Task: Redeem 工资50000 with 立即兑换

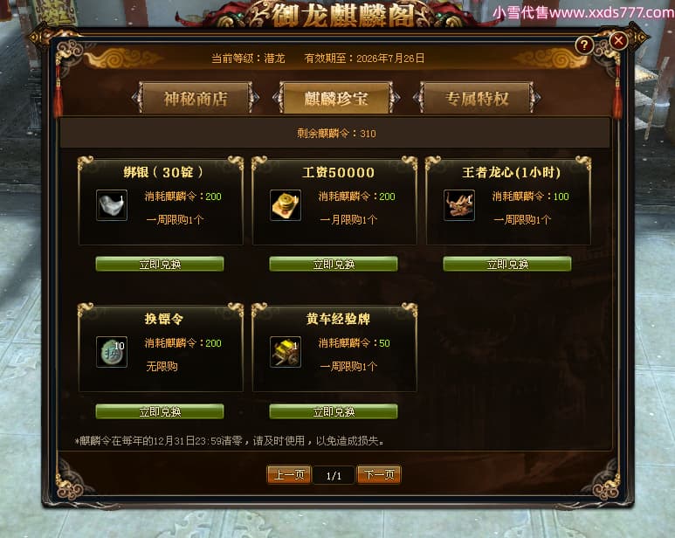Action: point(334,264)
